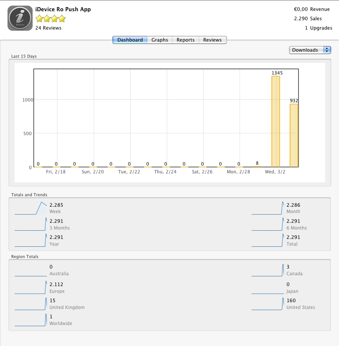Click the Last 15 Days heading
This screenshot has width=339, height=346.
point(24,56)
